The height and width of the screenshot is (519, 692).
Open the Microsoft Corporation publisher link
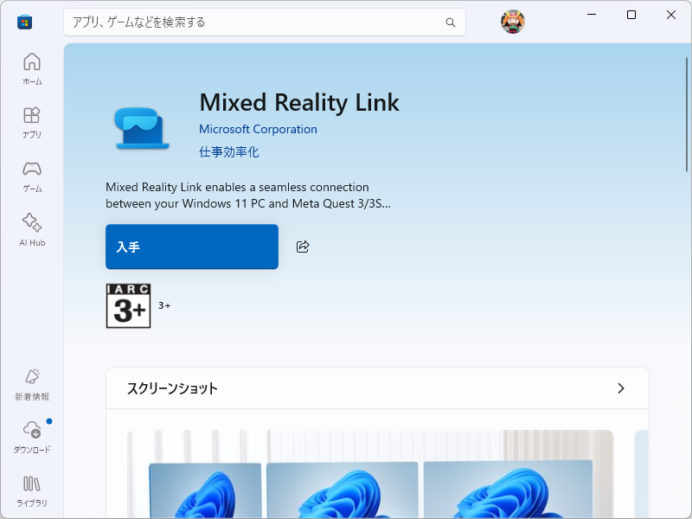[258, 129]
